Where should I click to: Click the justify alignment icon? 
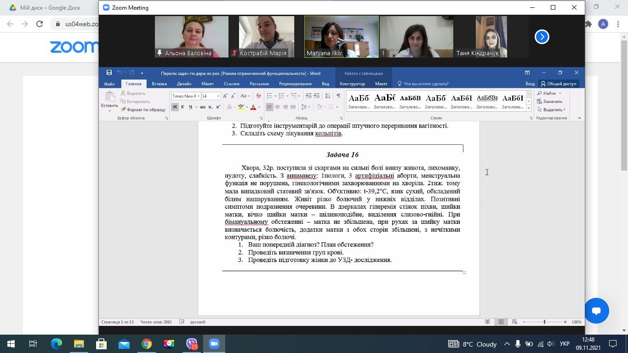click(x=293, y=107)
